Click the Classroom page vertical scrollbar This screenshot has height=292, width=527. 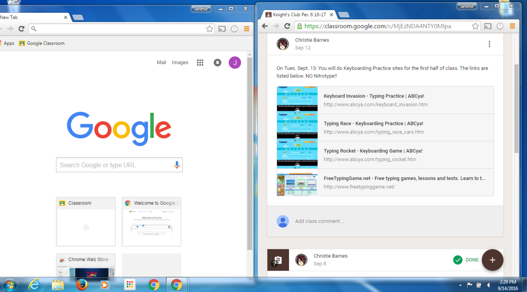(516, 108)
